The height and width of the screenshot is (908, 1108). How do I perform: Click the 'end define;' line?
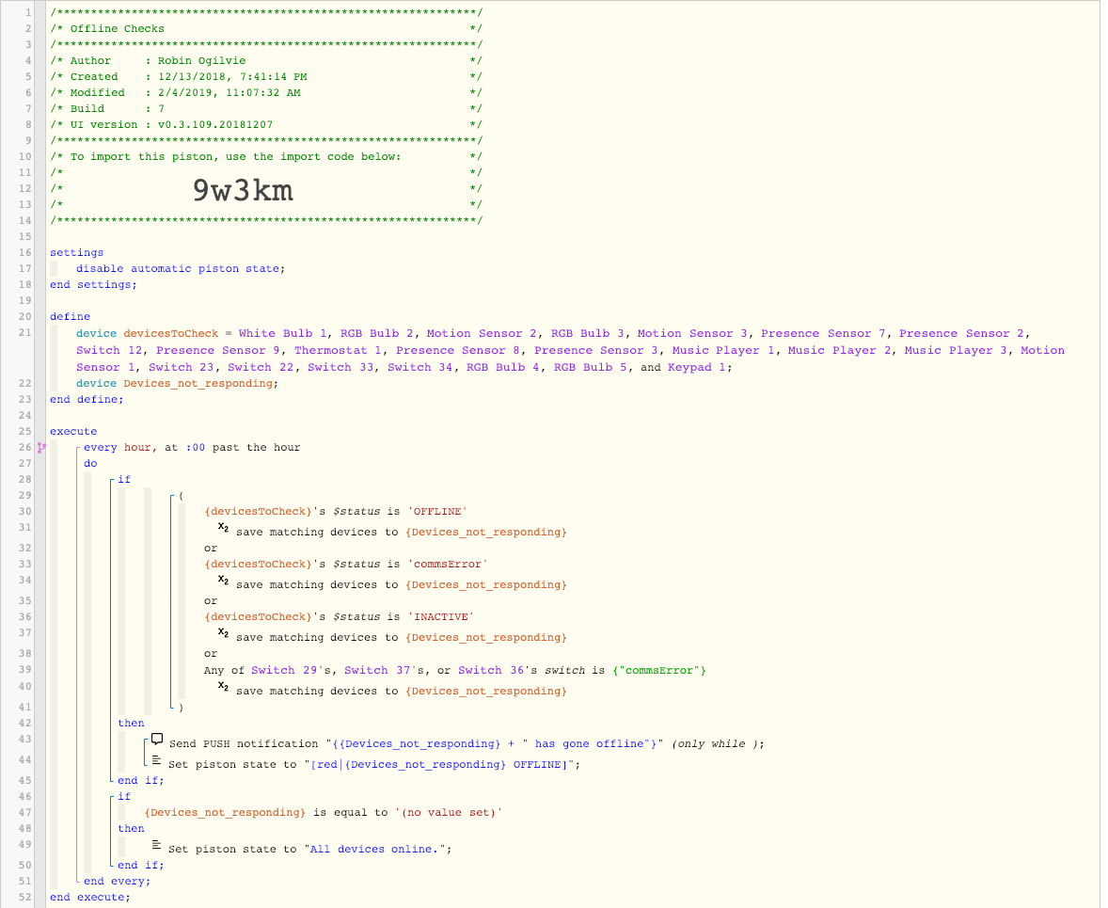tap(87, 400)
